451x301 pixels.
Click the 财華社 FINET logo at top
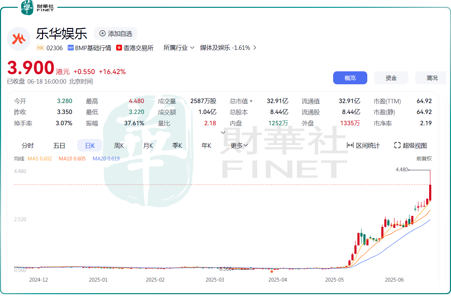pos(38,8)
